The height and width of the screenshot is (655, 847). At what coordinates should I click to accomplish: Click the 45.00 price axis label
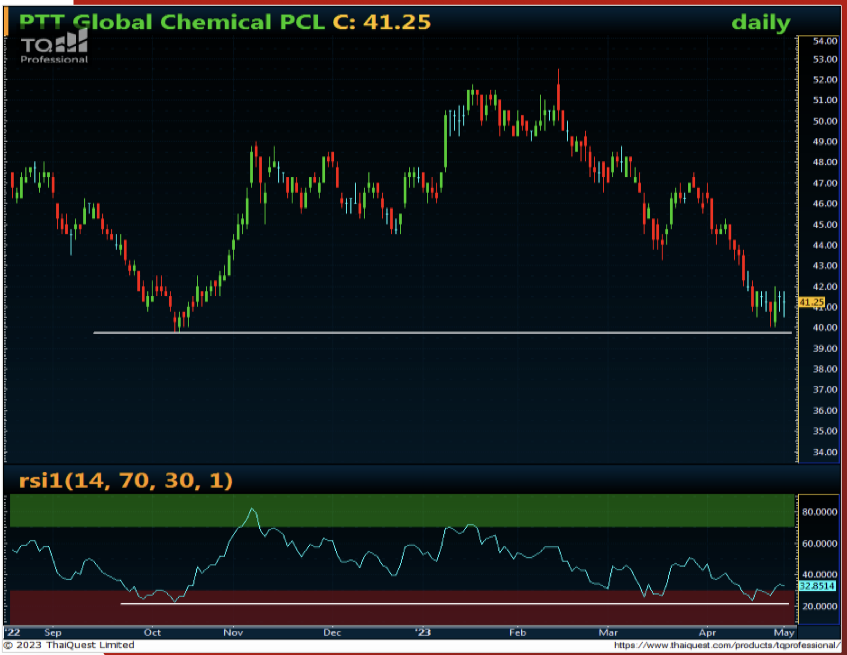point(825,225)
